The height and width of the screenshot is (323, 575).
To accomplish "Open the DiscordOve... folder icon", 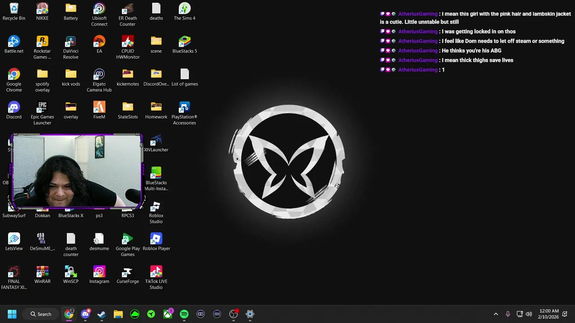I will click(x=156, y=78).
